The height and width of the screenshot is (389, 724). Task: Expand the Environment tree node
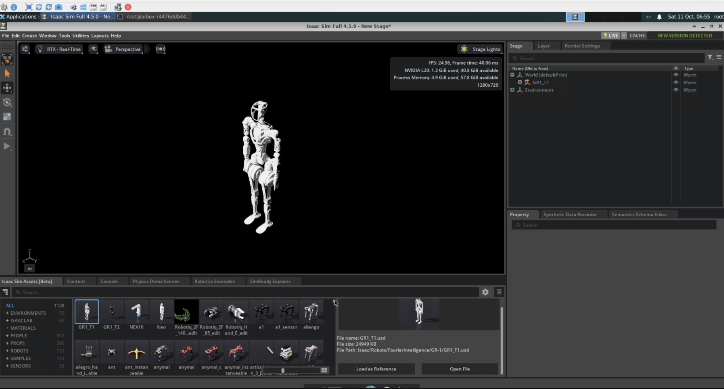point(512,90)
